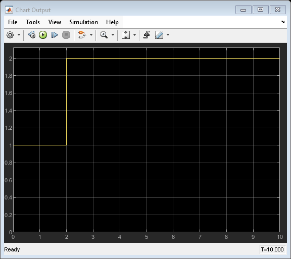
Task: Expand the zoom options dropdown arrow
Action: pyautogui.click(x=113, y=35)
